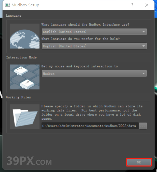This screenshot has width=157, height=172.
Task: Click the folder image in Working Files
Action: coord(24,117)
